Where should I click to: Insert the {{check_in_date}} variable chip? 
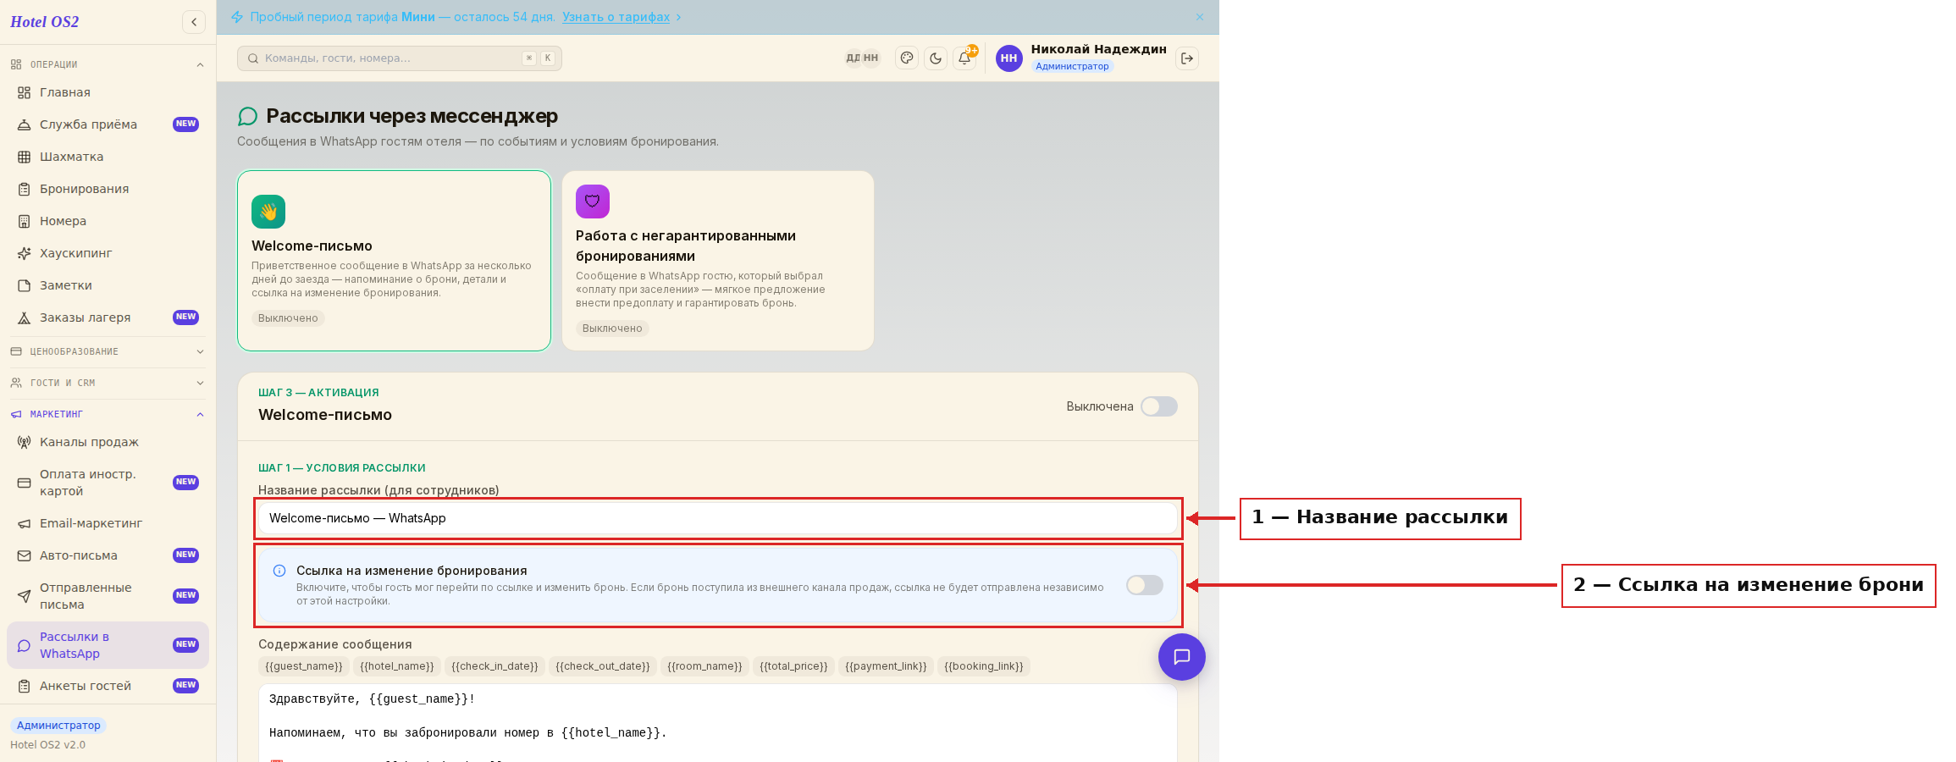[495, 666]
